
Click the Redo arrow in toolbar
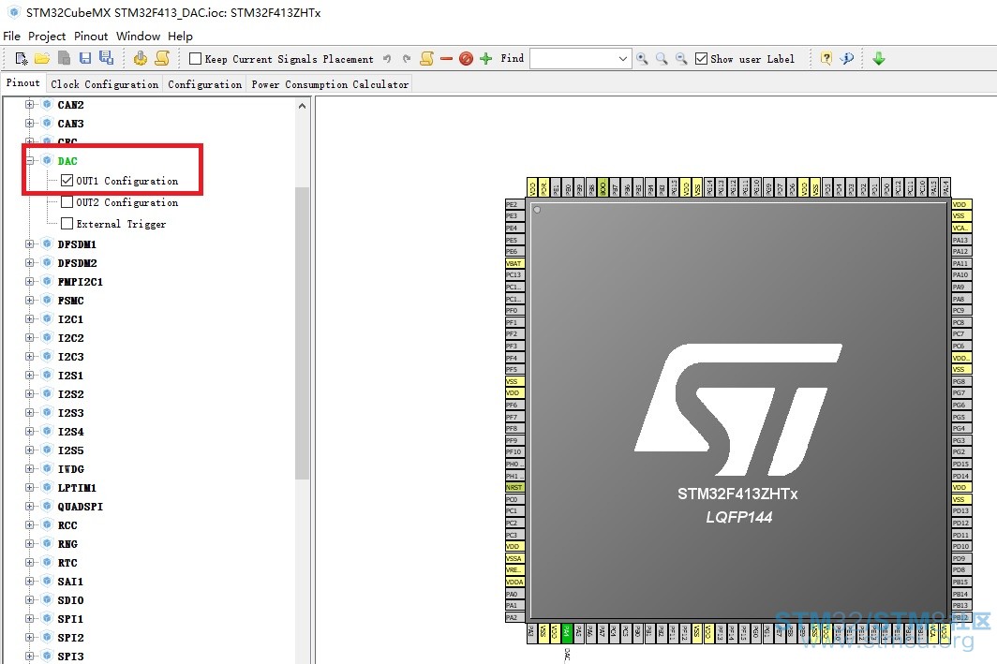(407, 59)
